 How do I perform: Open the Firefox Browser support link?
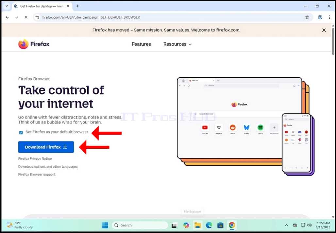(37, 175)
